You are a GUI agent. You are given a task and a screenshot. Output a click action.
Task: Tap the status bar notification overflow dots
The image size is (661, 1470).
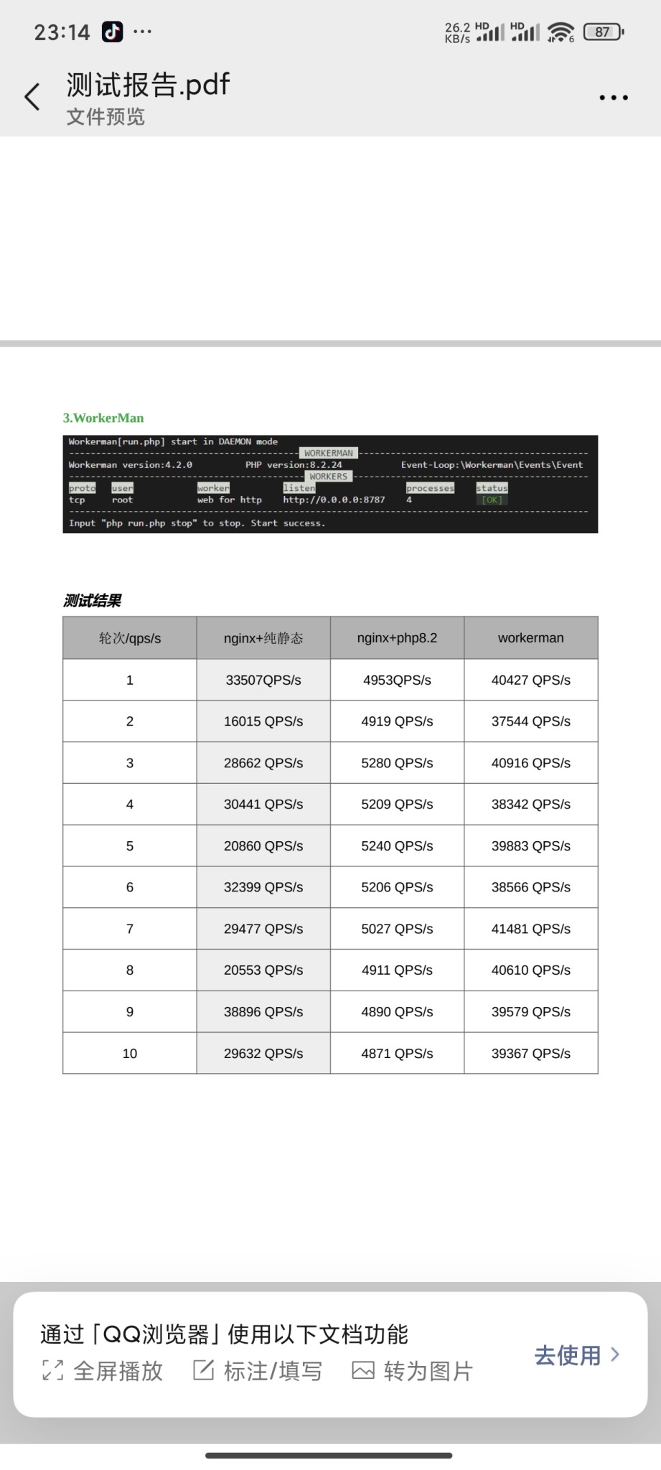143,32
